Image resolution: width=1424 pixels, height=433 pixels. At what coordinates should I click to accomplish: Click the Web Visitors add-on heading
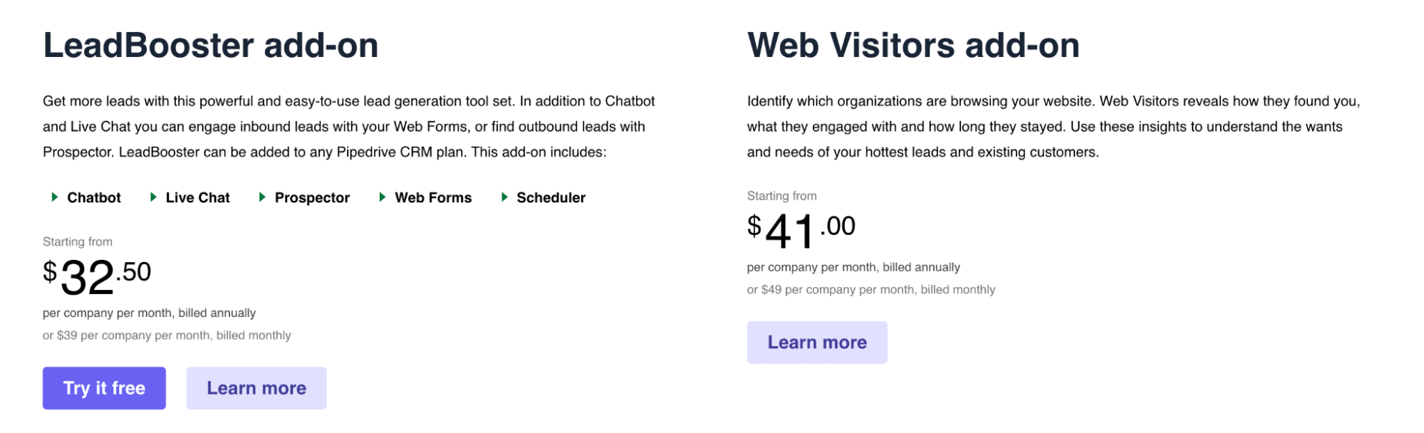tap(913, 46)
